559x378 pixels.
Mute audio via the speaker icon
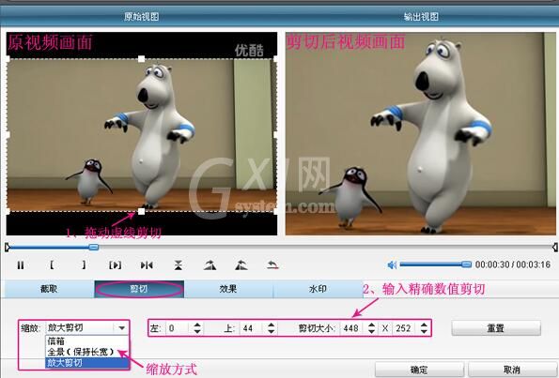tap(392, 265)
